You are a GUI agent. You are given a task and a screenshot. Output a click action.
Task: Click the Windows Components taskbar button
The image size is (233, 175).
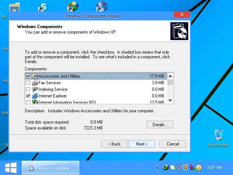point(51,168)
